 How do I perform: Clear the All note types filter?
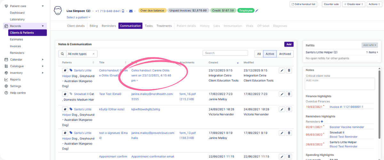pyautogui.click(x=93, y=54)
